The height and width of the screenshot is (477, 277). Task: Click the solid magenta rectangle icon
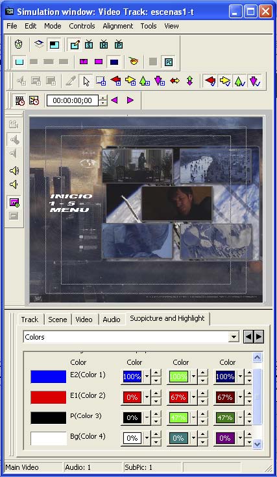pyautogui.click(x=99, y=62)
